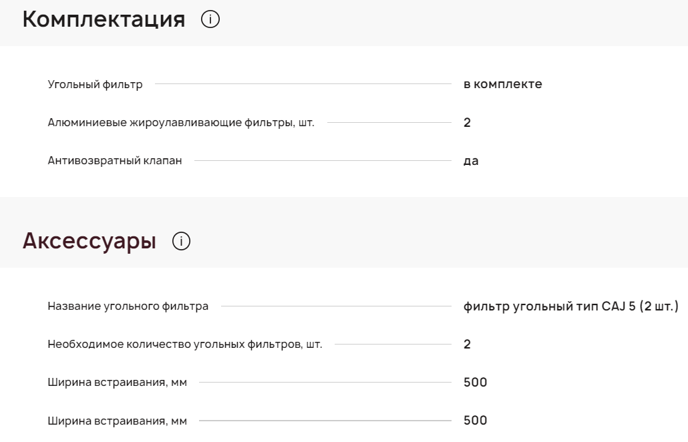Click divider line after Алюминиевые жироулавливающие фильтры
The image size is (688, 442).
(x=389, y=123)
